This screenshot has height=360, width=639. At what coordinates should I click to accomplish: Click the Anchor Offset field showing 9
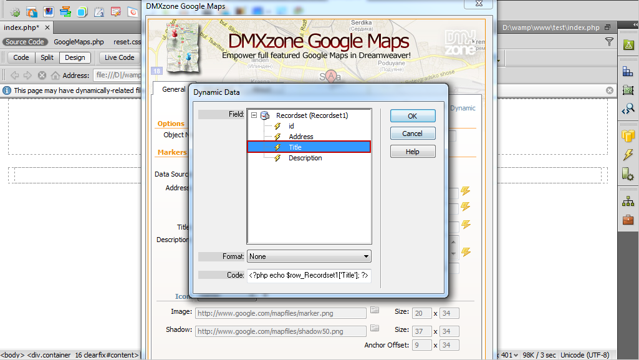click(x=422, y=345)
